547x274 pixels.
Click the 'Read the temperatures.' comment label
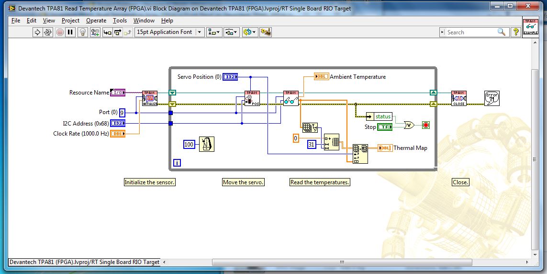tap(320, 182)
